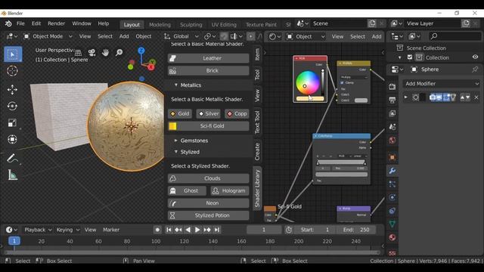The width and height of the screenshot is (484, 272).
Task: Open the Object properties tab icon
Action: [x=392, y=157]
